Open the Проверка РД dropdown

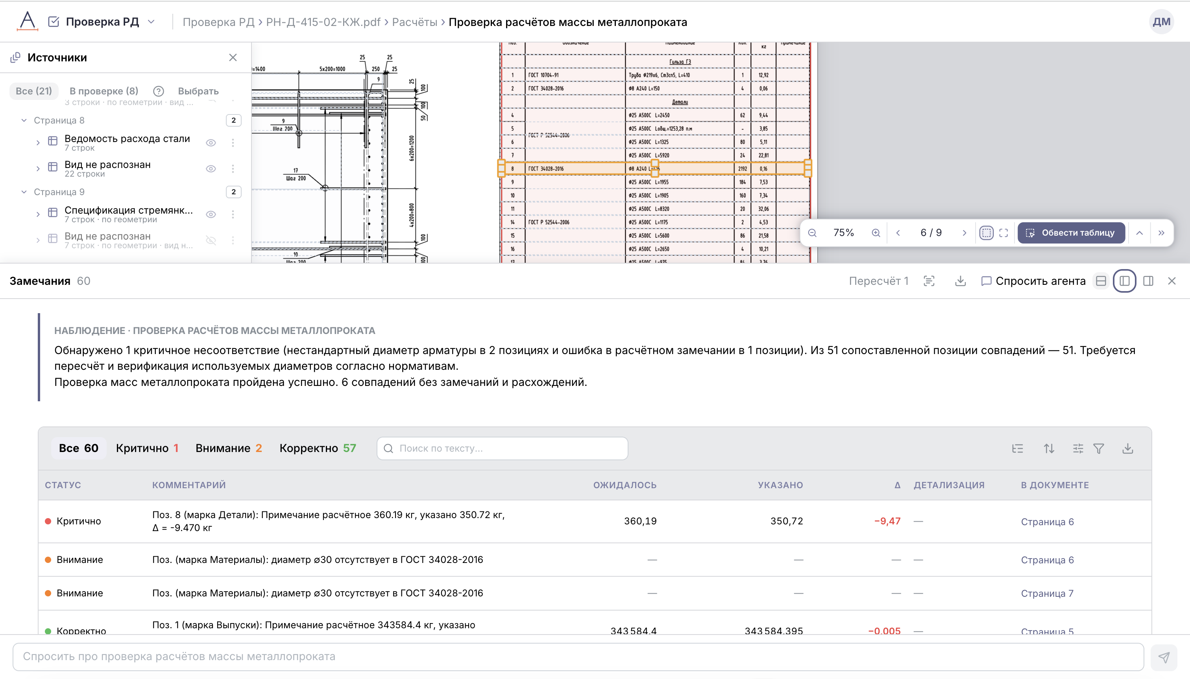(x=151, y=22)
